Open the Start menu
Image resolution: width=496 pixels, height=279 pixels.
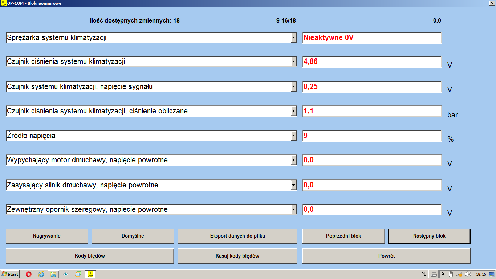(10, 274)
